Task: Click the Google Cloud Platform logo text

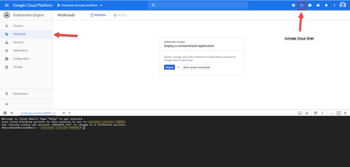Action: click(x=33, y=5)
